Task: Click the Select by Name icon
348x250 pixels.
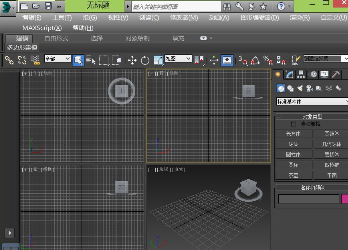Action: 90,60
